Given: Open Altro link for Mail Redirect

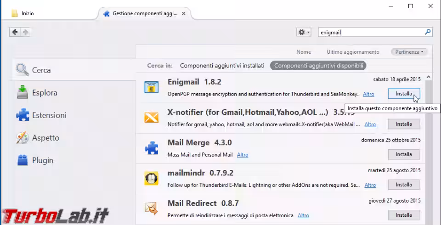Looking at the screenshot, I should coord(303,215).
